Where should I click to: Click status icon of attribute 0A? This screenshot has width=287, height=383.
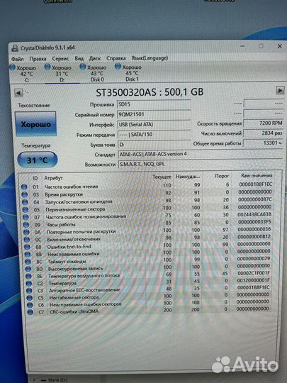tap(27, 233)
